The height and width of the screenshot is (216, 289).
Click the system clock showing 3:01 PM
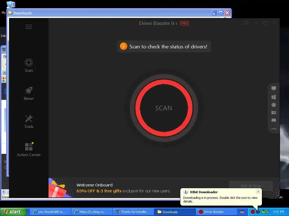[x=279, y=212]
